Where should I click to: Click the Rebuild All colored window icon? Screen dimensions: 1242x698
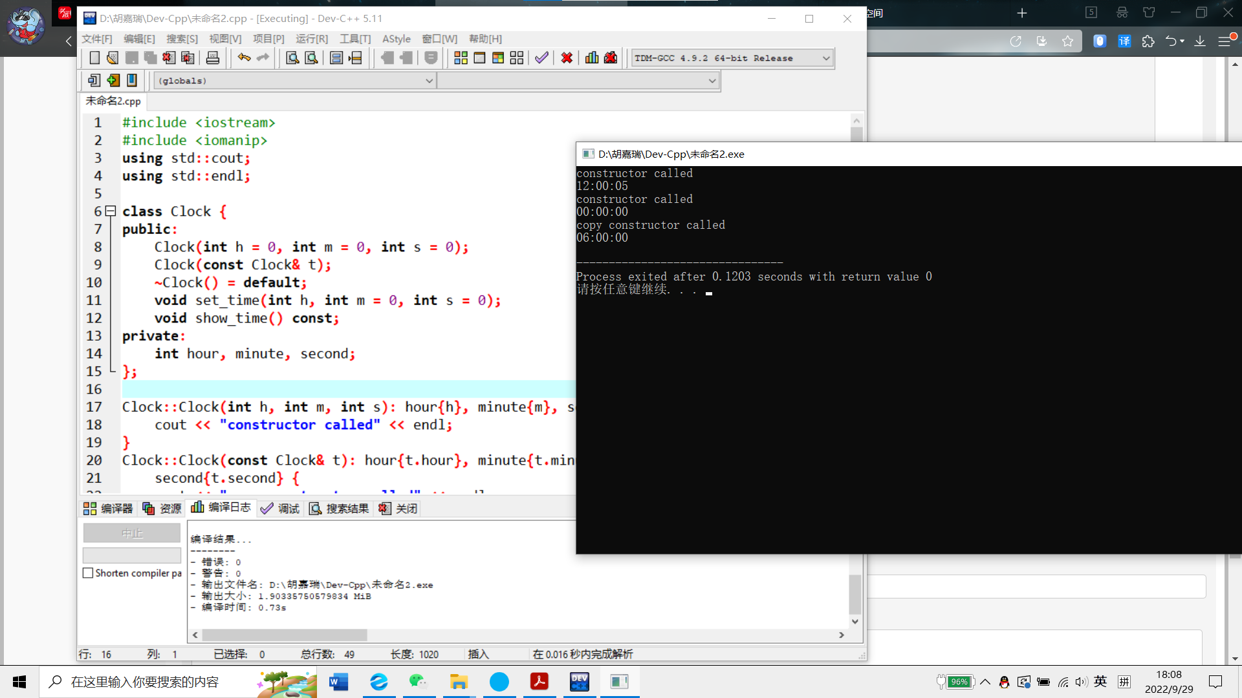pyautogui.click(x=498, y=58)
